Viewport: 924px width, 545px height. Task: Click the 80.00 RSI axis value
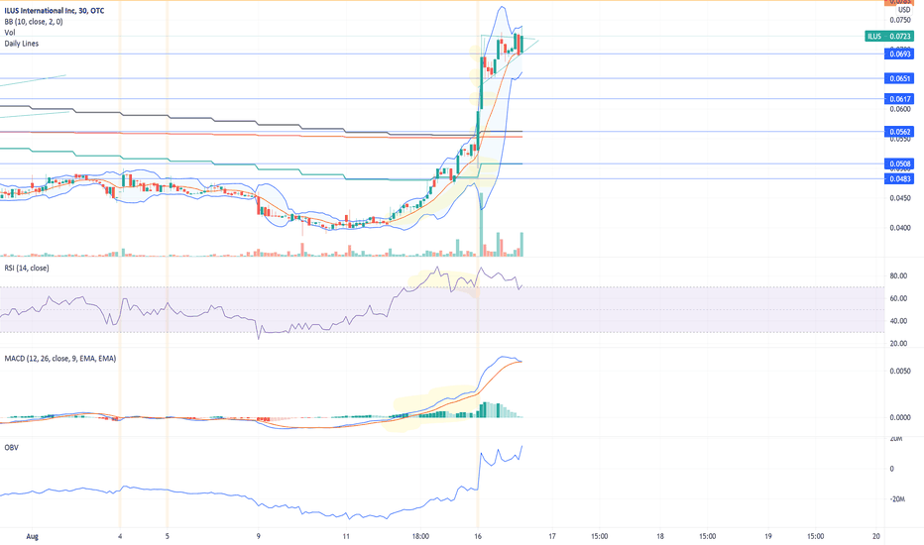point(898,276)
